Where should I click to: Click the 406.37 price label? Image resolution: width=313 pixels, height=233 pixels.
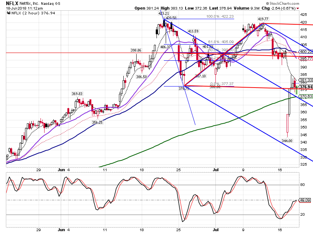[x=166, y=47]
